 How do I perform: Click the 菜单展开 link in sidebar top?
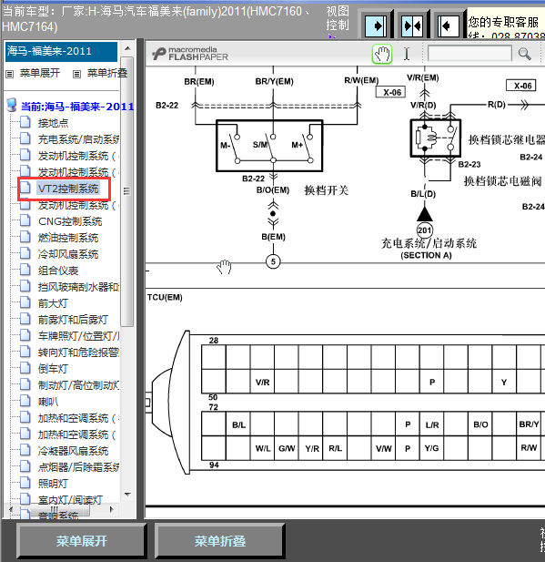click(x=40, y=73)
